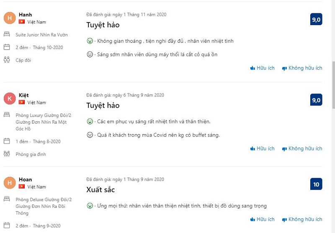Mark Kiệt's review as Hữu ích

[x=262, y=149]
